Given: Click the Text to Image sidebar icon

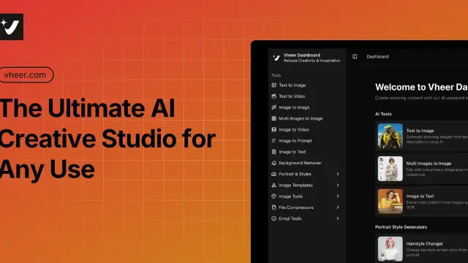Looking at the screenshot, I should pyautogui.click(x=273, y=85).
